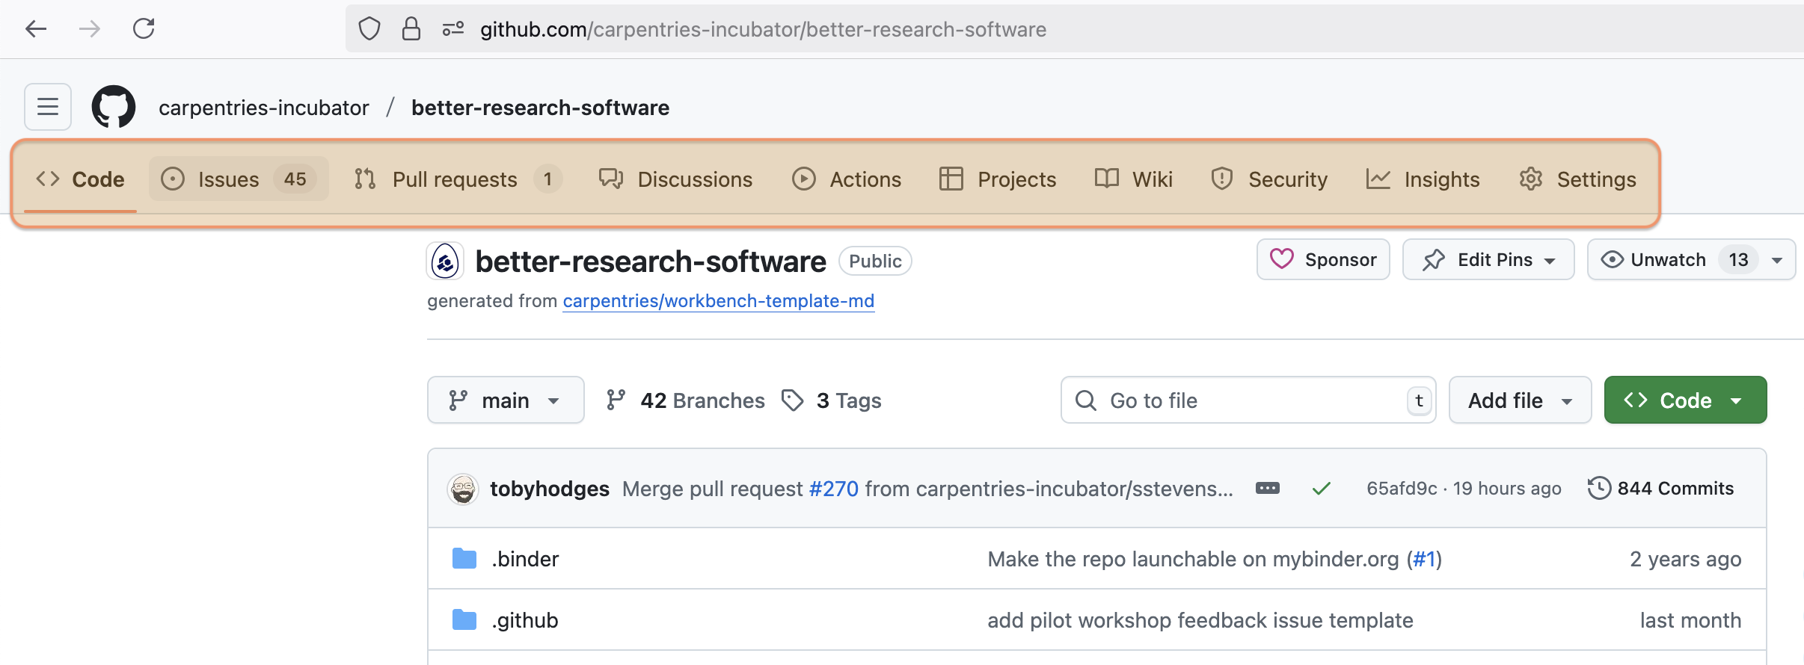Click the green check status icon
The width and height of the screenshot is (1804, 665).
(x=1322, y=489)
